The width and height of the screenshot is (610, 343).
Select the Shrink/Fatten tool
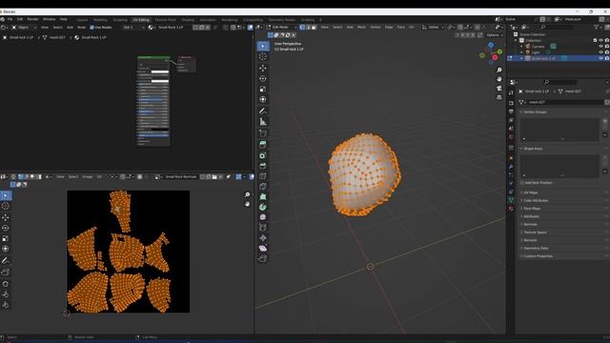(263, 238)
